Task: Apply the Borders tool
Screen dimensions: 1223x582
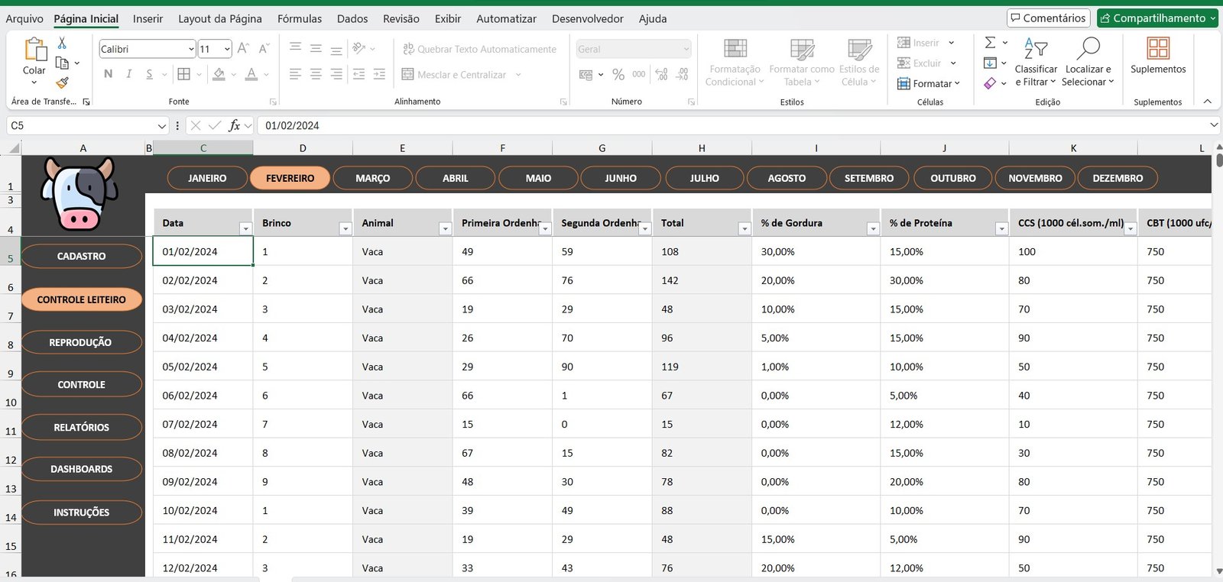Action: [x=184, y=74]
